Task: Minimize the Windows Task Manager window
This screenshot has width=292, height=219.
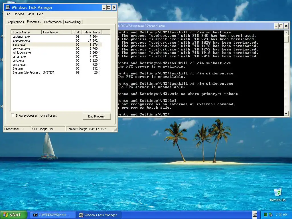Action: (x=104, y=7)
